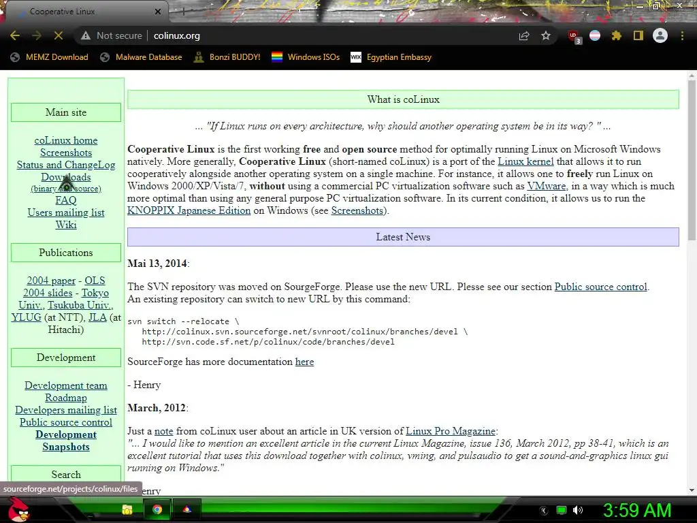Click the scroll down arrow of scrollbar
The height and width of the screenshot is (523, 697).
(692, 490)
